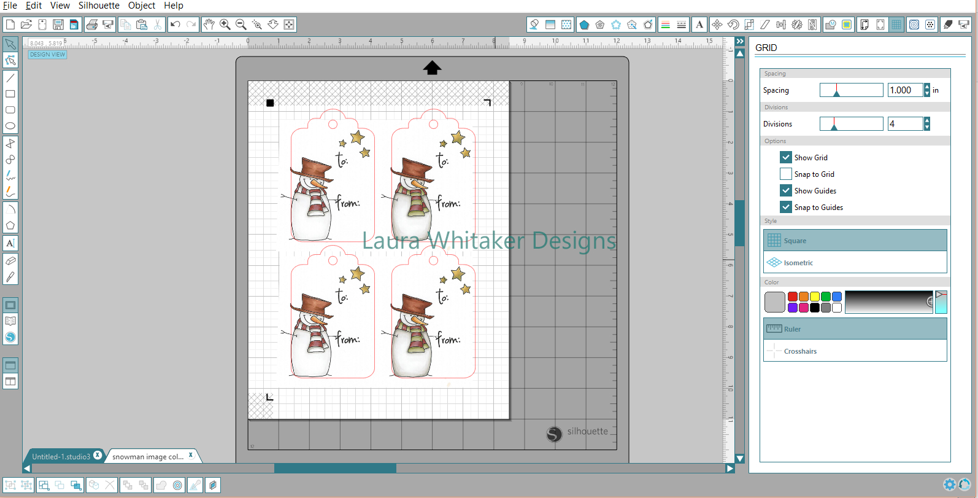Click the Zoom In magnifier
The height and width of the screenshot is (498, 978).
225,25
